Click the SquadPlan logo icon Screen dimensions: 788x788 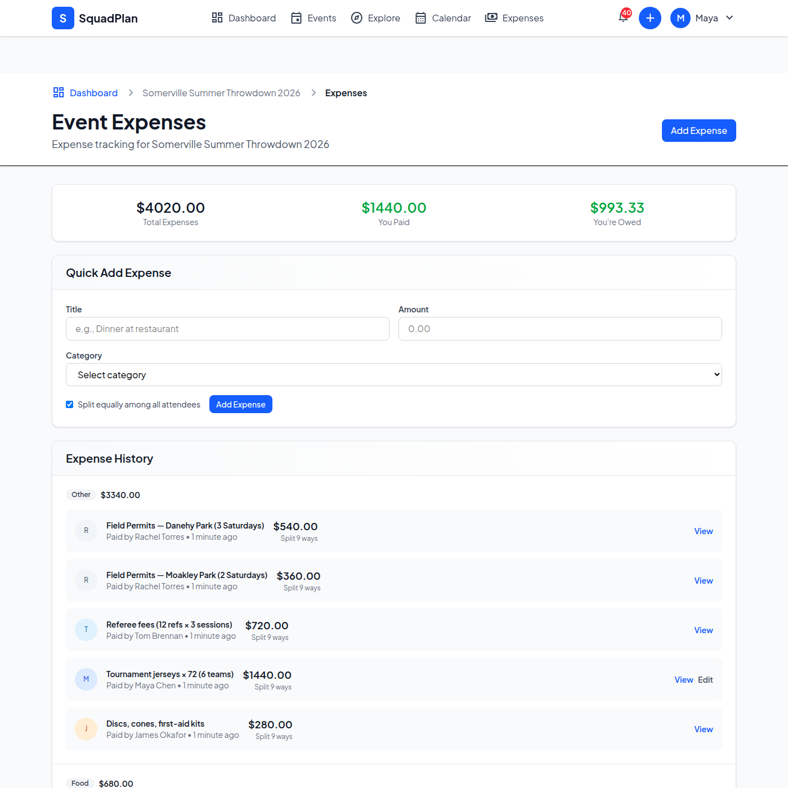point(62,18)
